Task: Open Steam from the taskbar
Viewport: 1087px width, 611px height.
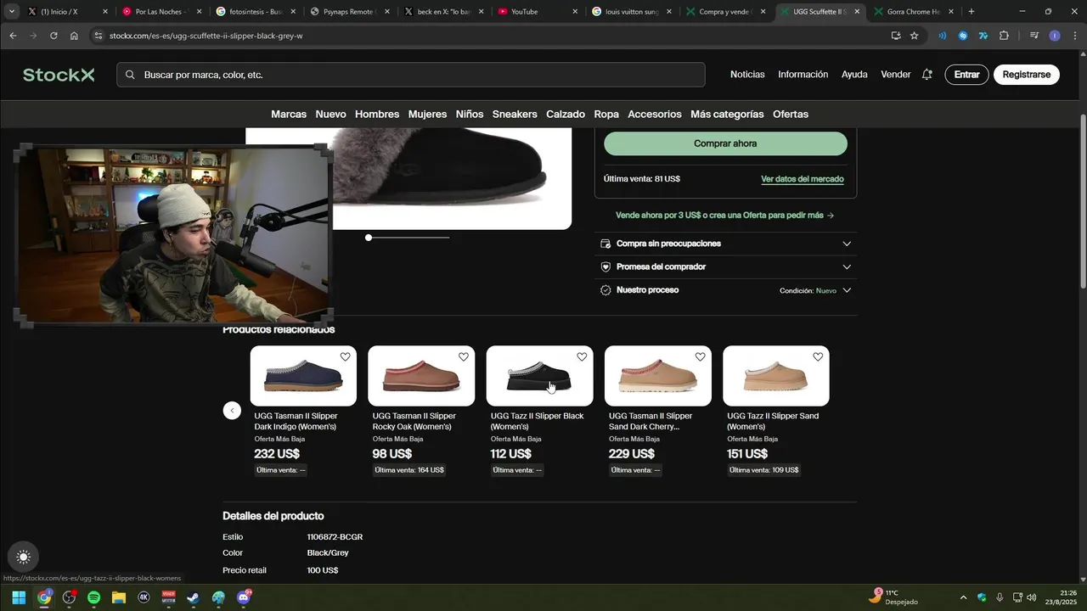Action: pyautogui.click(x=194, y=597)
